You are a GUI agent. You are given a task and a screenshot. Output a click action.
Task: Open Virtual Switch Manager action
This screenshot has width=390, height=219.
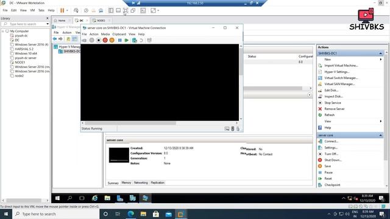point(341,78)
